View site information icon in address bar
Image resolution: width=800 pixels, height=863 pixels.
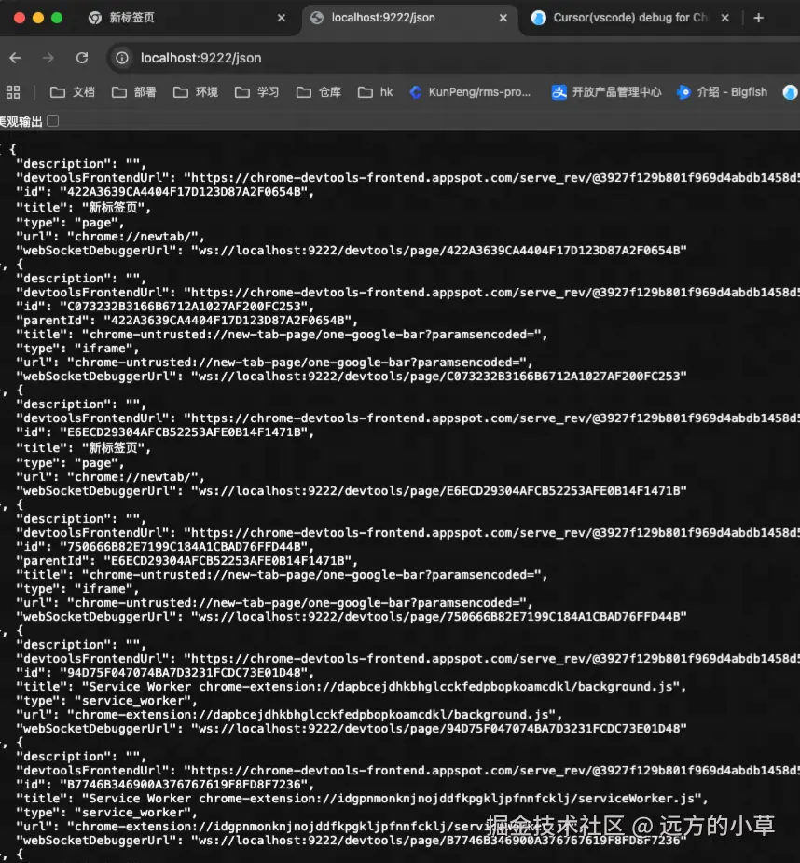(122, 58)
